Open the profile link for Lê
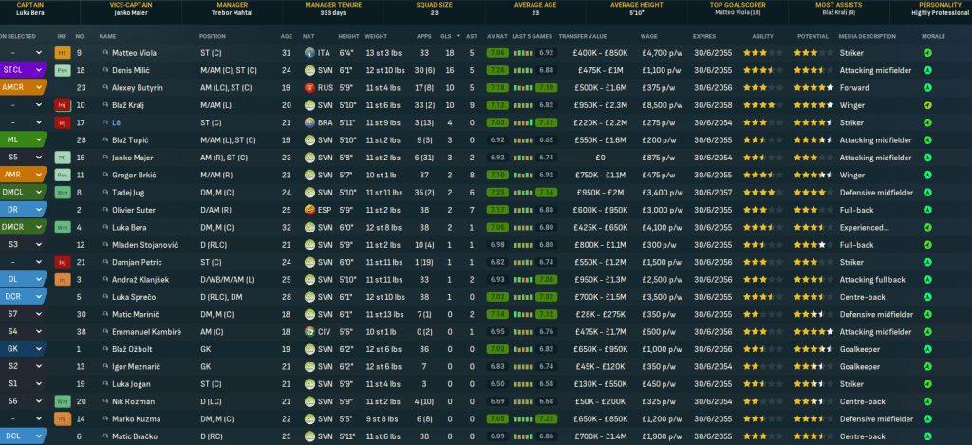Viewport: 972px width, 445px height. (115, 122)
